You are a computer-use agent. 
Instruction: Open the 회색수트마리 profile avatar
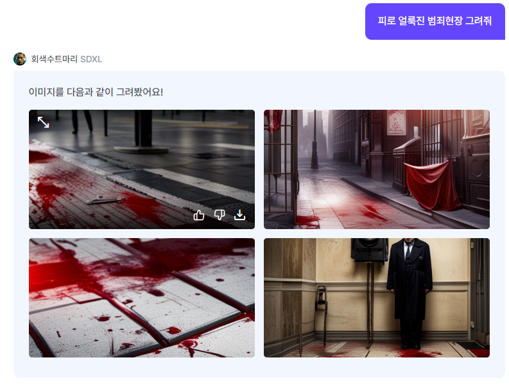coord(20,59)
